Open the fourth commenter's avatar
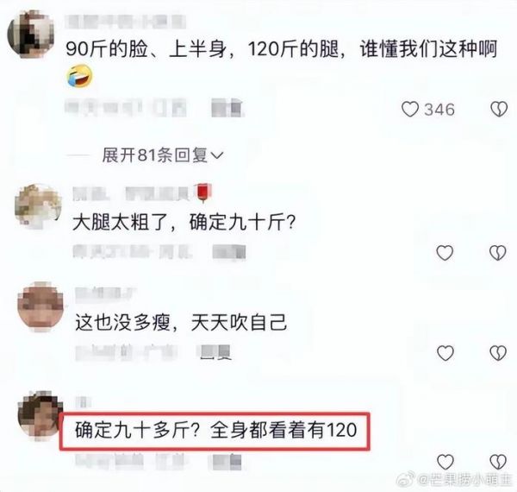Screen dimensions: 517x492 coord(40,415)
